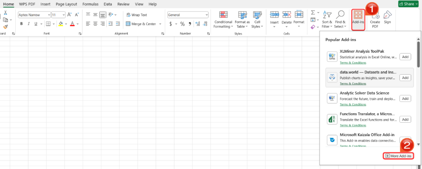Image resolution: width=422 pixels, height=169 pixels.
Task: Open Conditional Formatting menu
Action: tap(223, 20)
